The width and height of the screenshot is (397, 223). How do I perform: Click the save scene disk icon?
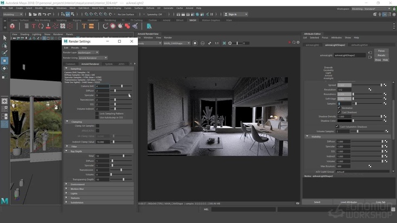(x=40, y=15)
